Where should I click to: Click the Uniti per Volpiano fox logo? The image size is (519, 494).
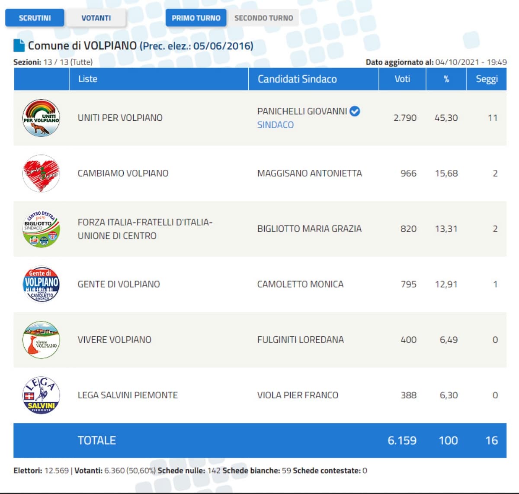pos(41,118)
